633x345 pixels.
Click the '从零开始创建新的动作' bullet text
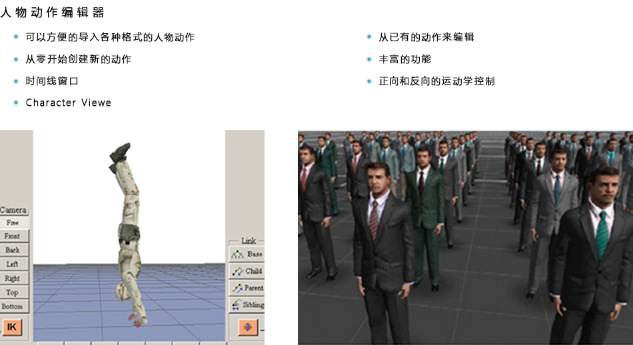pyautogui.click(x=79, y=59)
